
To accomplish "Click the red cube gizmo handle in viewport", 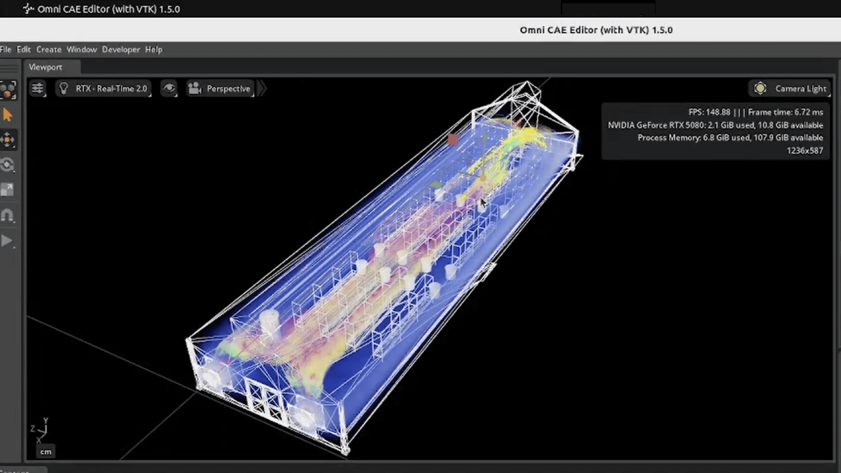I will [x=453, y=140].
